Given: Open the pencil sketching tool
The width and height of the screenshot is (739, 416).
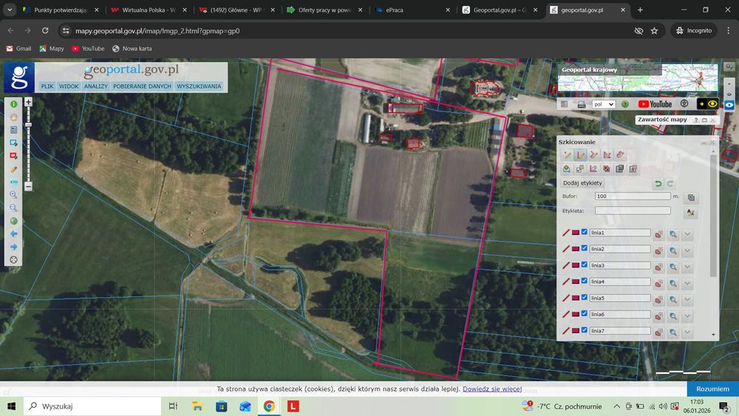Looking at the screenshot, I should point(13,168).
